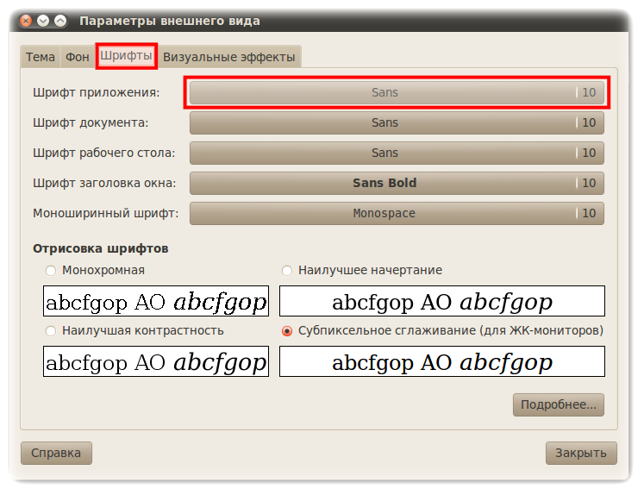
Task: Click the sample preview under Наилучшее начертание
Action: click(442, 302)
